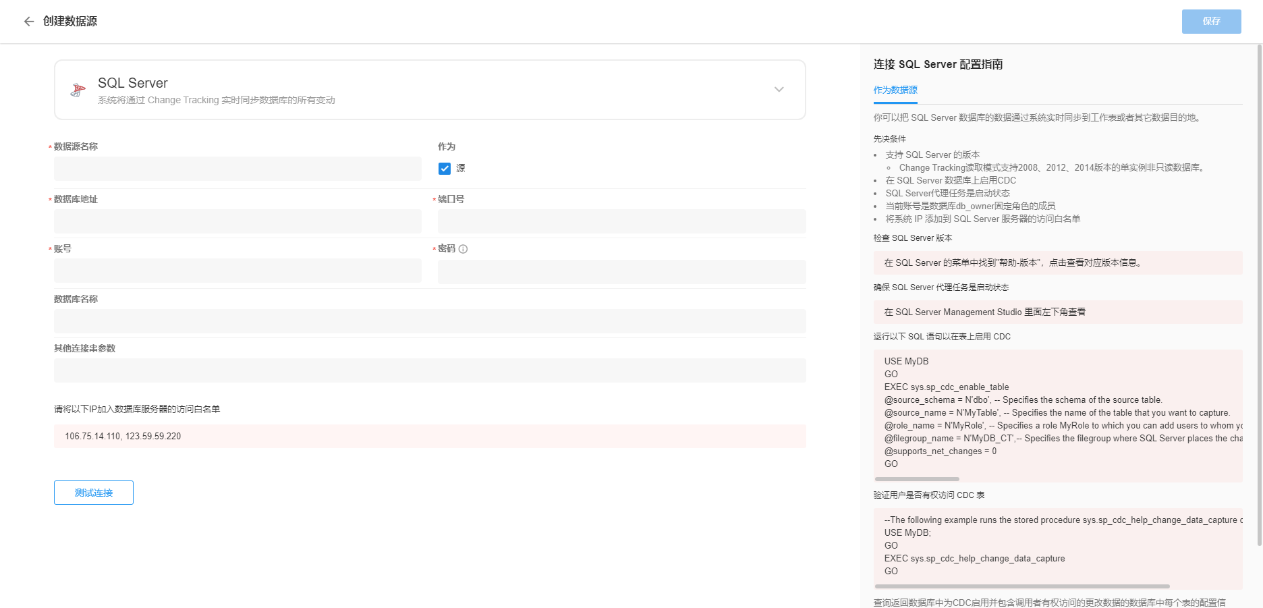Click the SQL Server logo icon
The width and height of the screenshot is (1263, 608).
tap(78, 90)
